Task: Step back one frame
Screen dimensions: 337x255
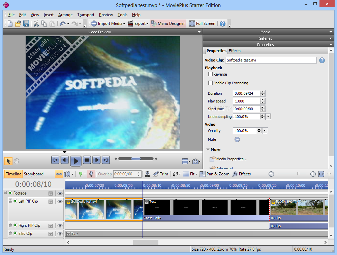Action: click(65, 160)
